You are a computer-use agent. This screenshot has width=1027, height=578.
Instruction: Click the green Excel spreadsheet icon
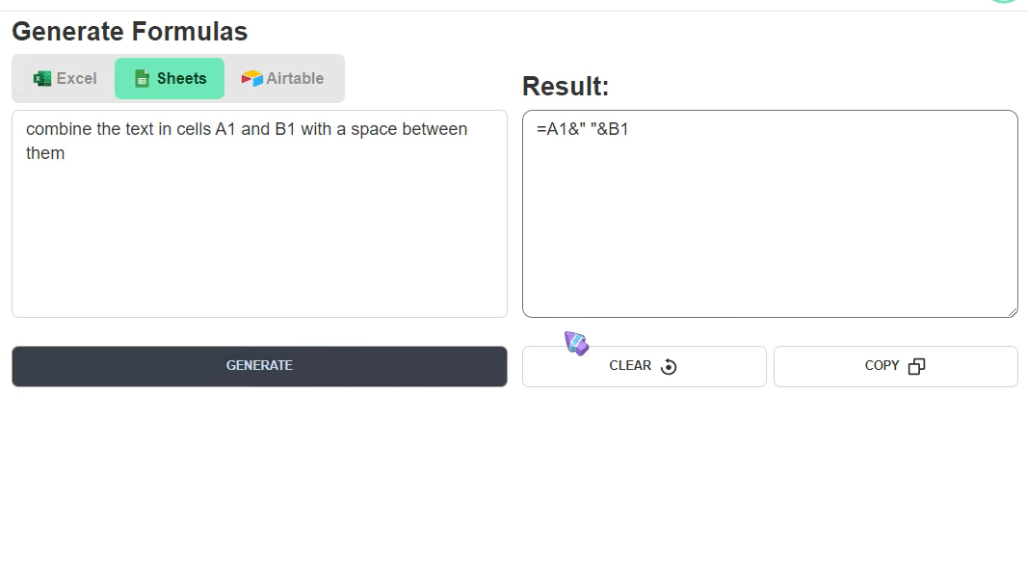pyautogui.click(x=42, y=79)
